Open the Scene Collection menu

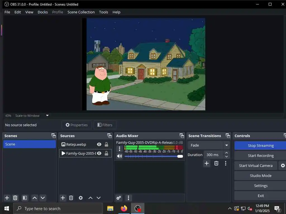(81, 12)
